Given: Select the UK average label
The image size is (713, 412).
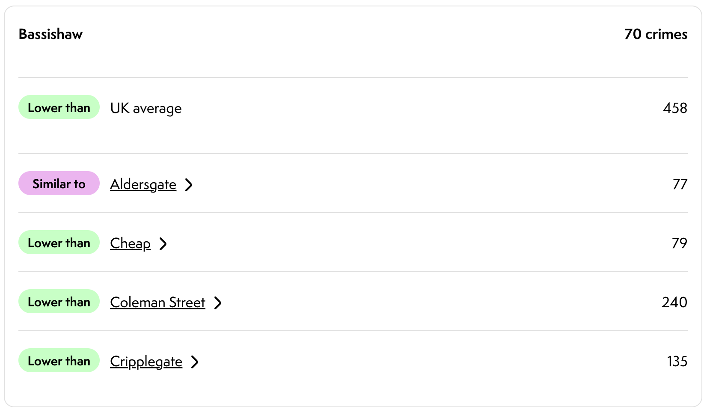Looking at the screenshot, I should (146, 108).
